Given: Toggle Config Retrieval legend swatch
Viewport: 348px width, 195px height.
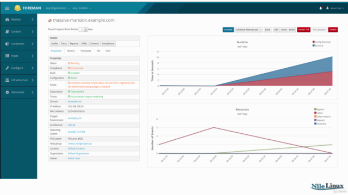Looking at the screenshot, I should click(314, 42).
